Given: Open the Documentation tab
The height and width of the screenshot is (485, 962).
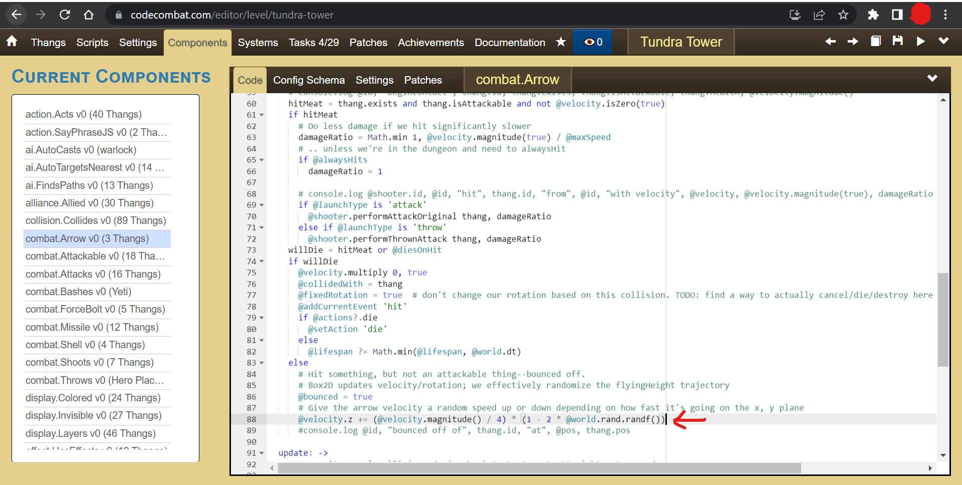Looking at the screenshot, I should 510,43.
